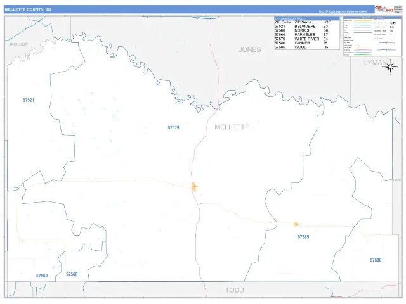
Task: Click NORRIS row in ZIP index table
Action: [307, 30]
